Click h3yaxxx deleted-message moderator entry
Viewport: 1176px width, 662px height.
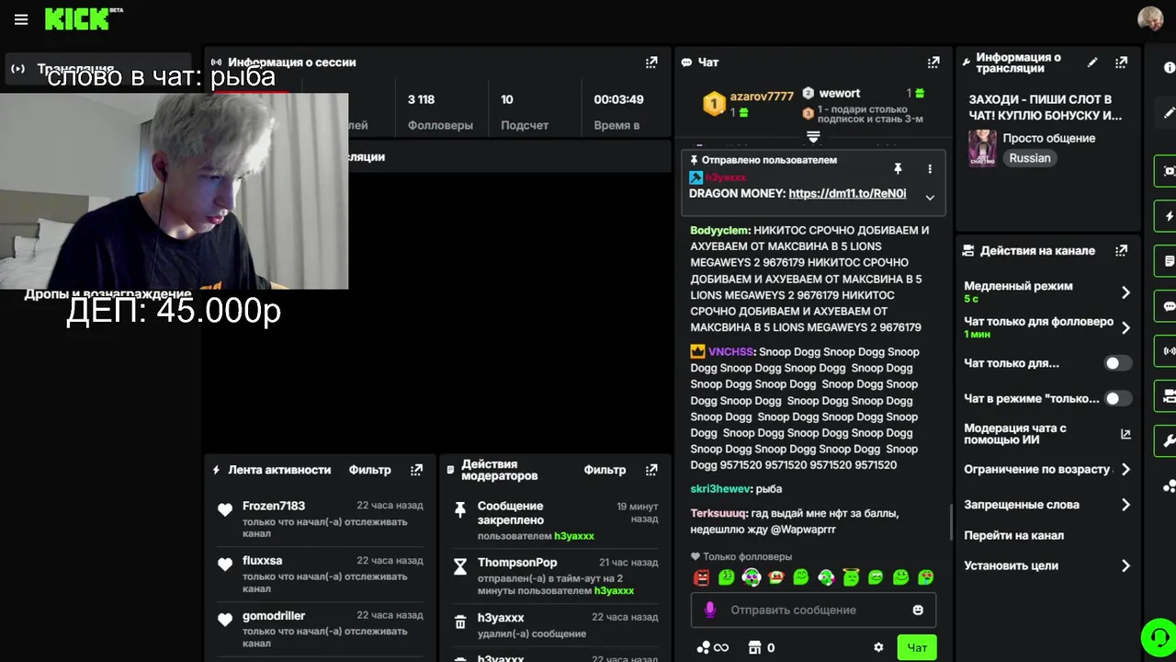(x=555, y=624)
